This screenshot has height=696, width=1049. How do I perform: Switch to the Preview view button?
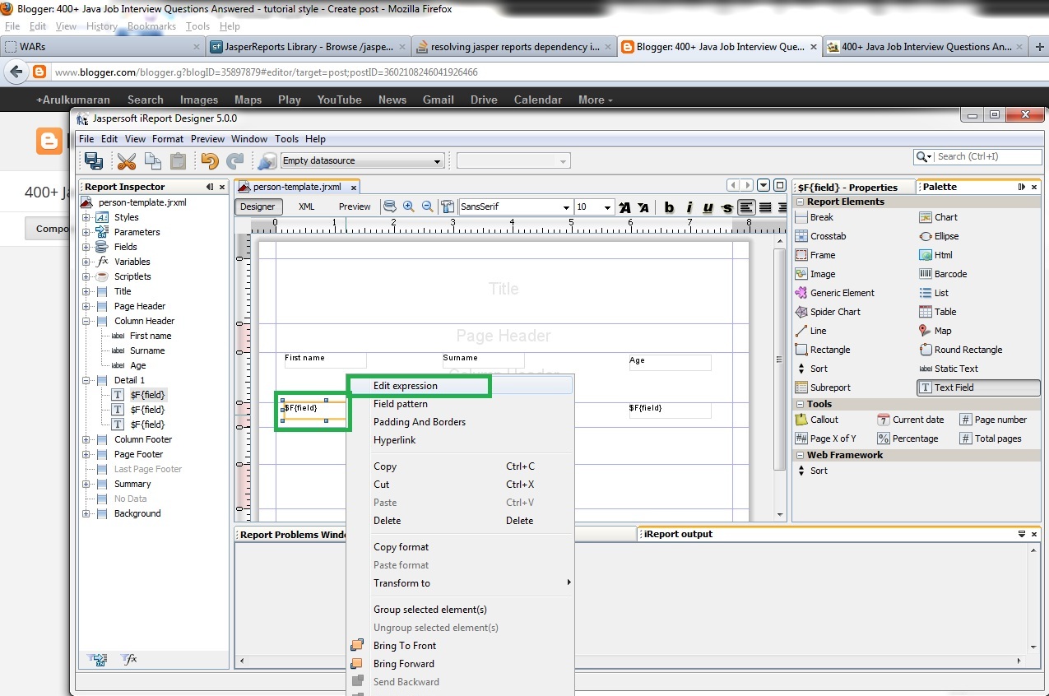pos(355,206)
